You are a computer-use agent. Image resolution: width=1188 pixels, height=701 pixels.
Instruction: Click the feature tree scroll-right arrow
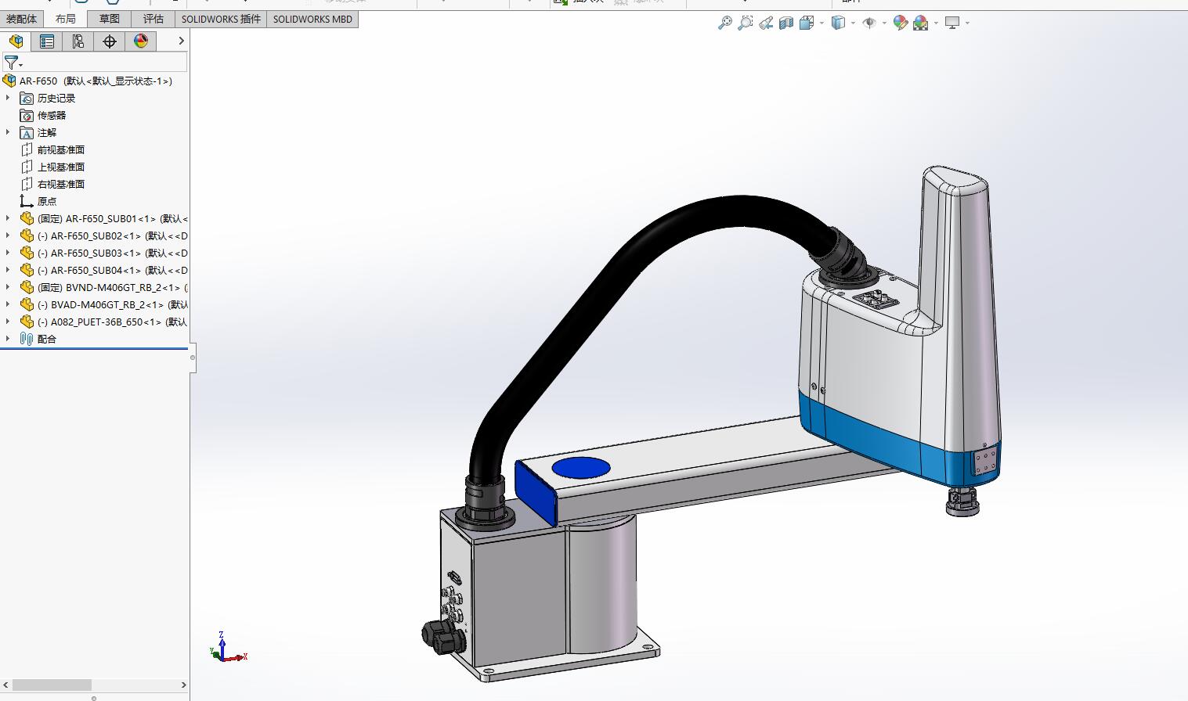point(184,685)
